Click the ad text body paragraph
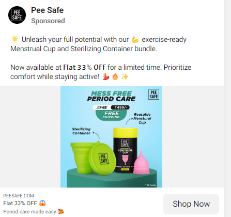The height and width of the screenshot is (217, 231). 101,58
